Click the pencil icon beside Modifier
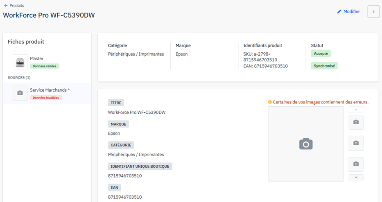 [339, 12]
